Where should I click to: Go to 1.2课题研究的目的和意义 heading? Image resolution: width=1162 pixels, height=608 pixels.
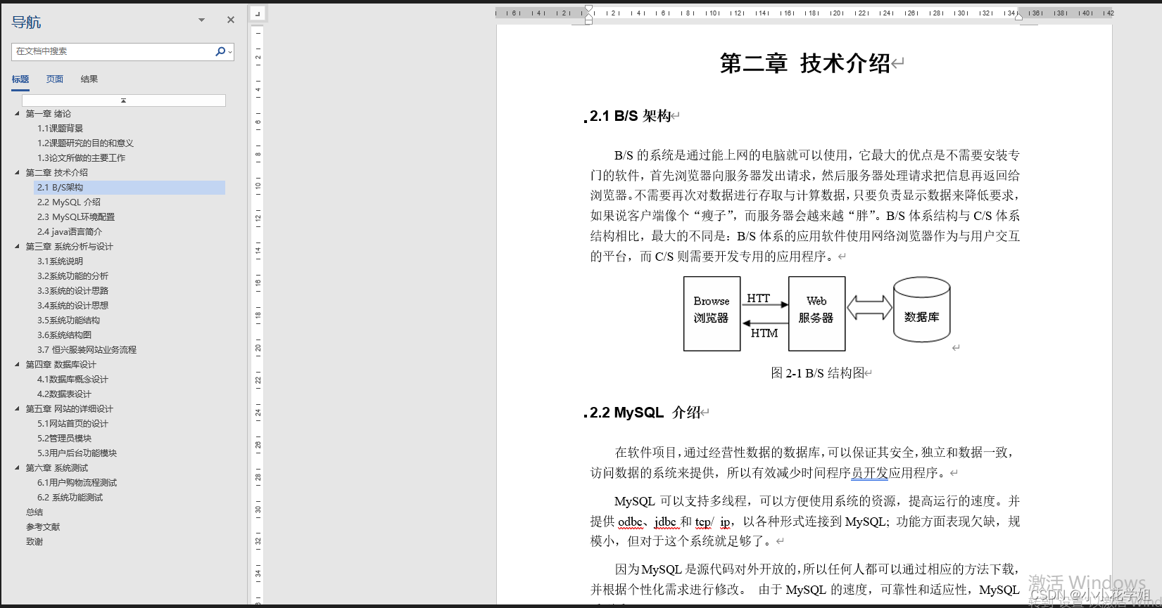85,143
